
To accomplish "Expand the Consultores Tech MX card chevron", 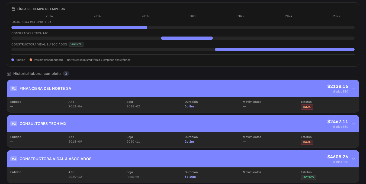I will coord(353,124).
